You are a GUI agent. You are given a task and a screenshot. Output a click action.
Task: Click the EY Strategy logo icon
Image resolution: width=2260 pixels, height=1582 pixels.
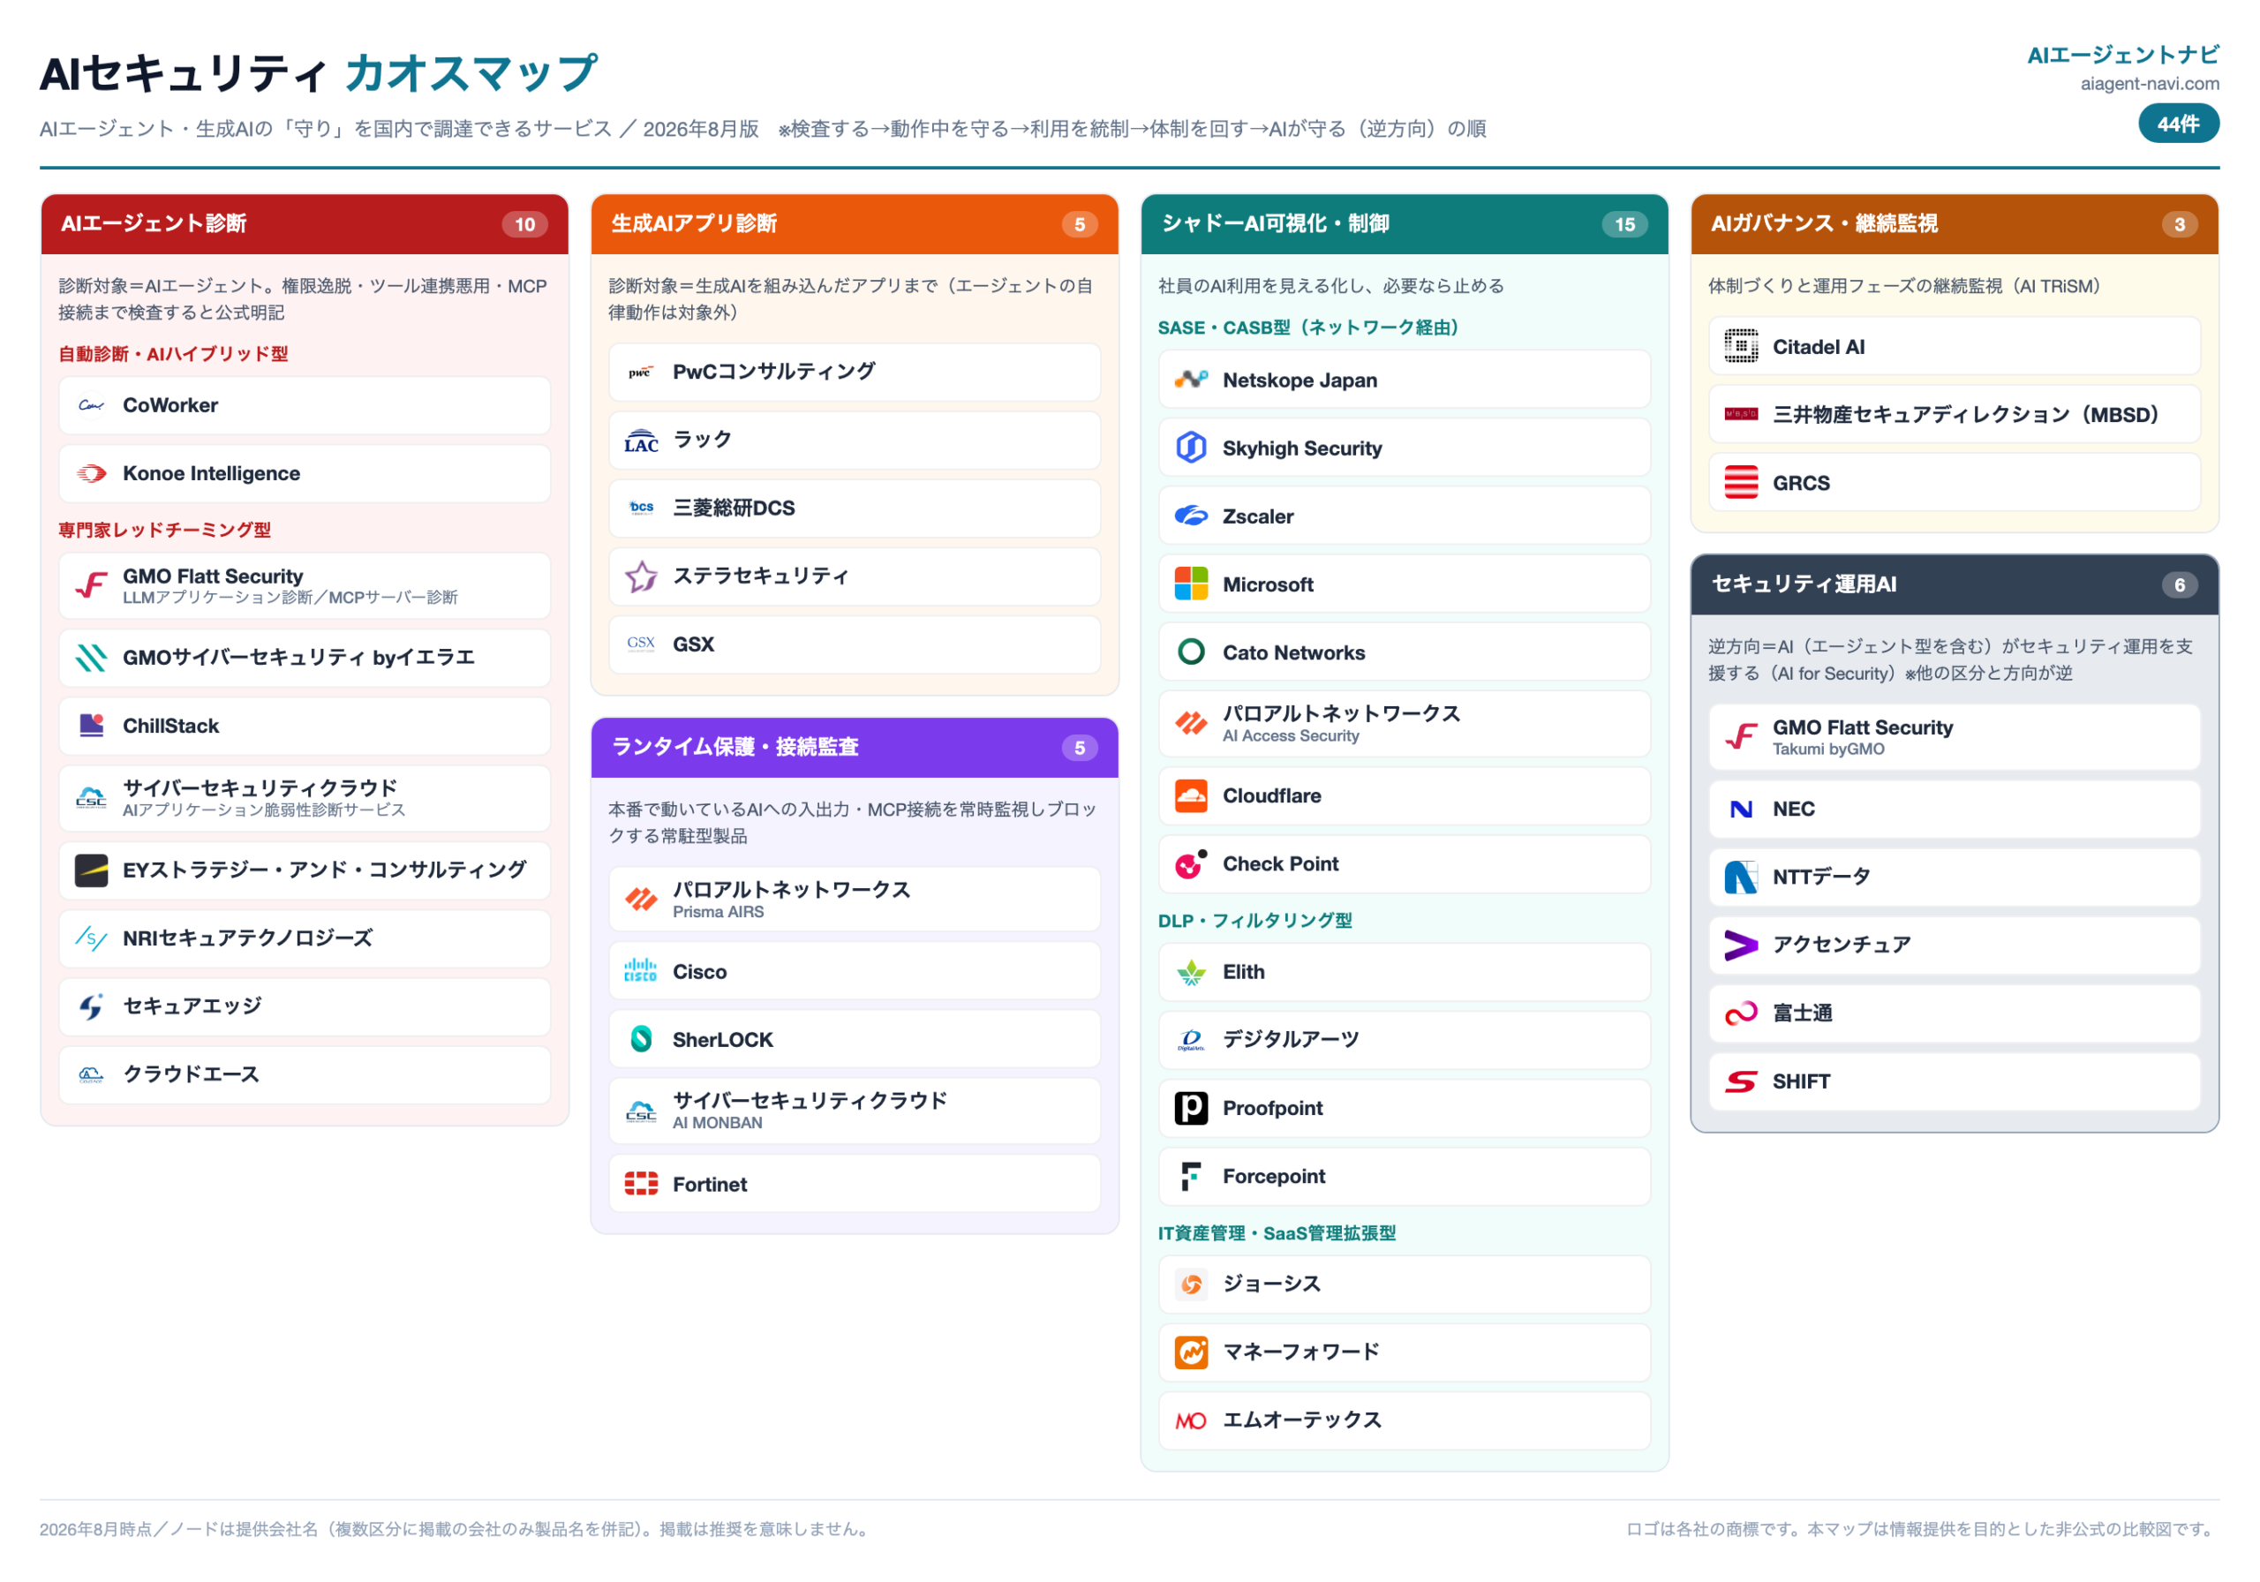[92, 870]
